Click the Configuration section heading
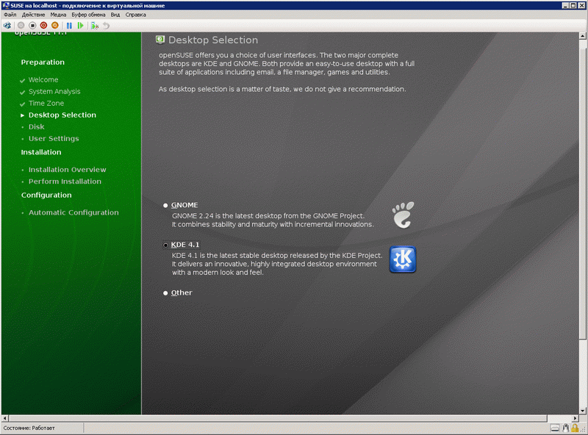 [x=46, y=195]
